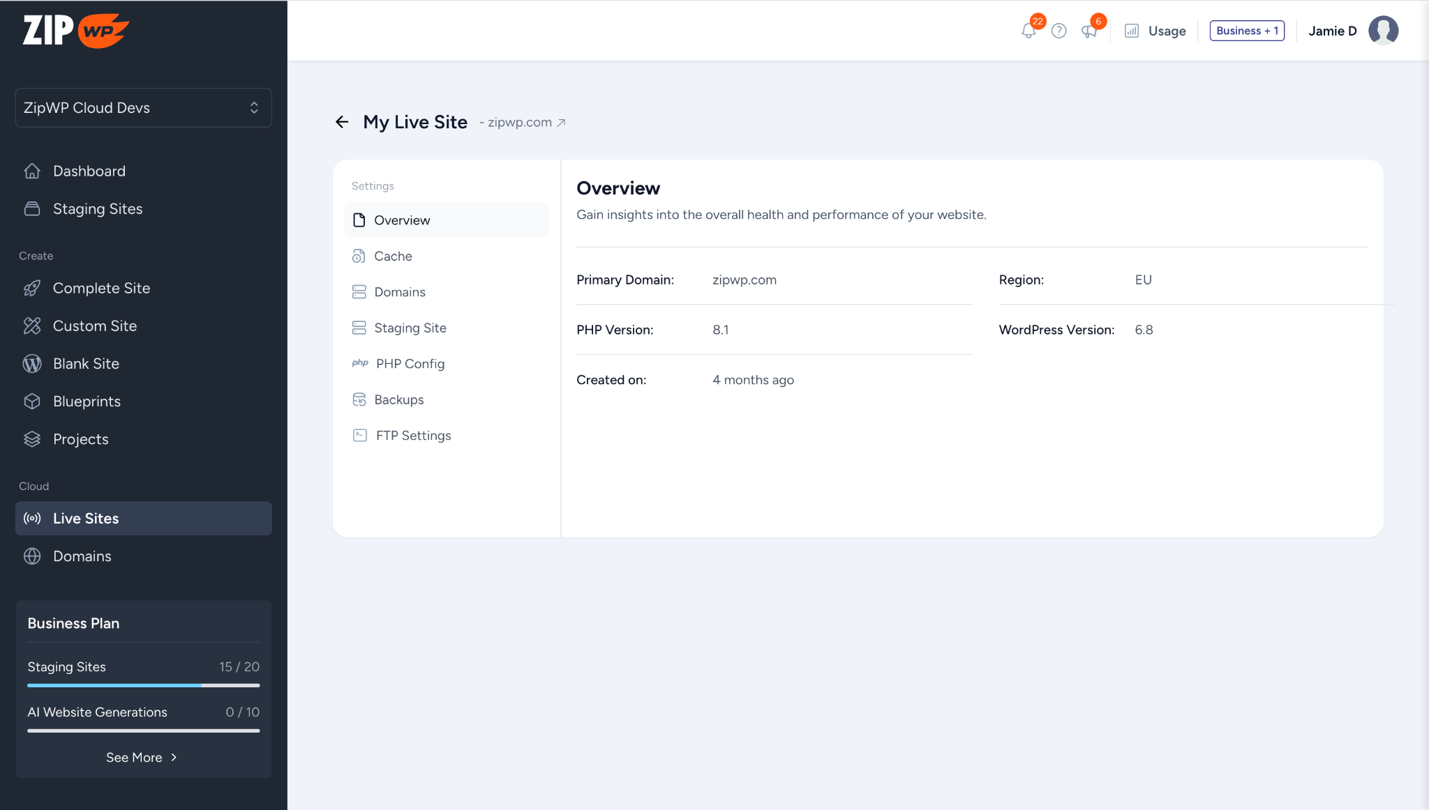Go to Blueprints in sidebar
The width and height of the screenshot is (1429, 810).
click(x=87, y=402)
